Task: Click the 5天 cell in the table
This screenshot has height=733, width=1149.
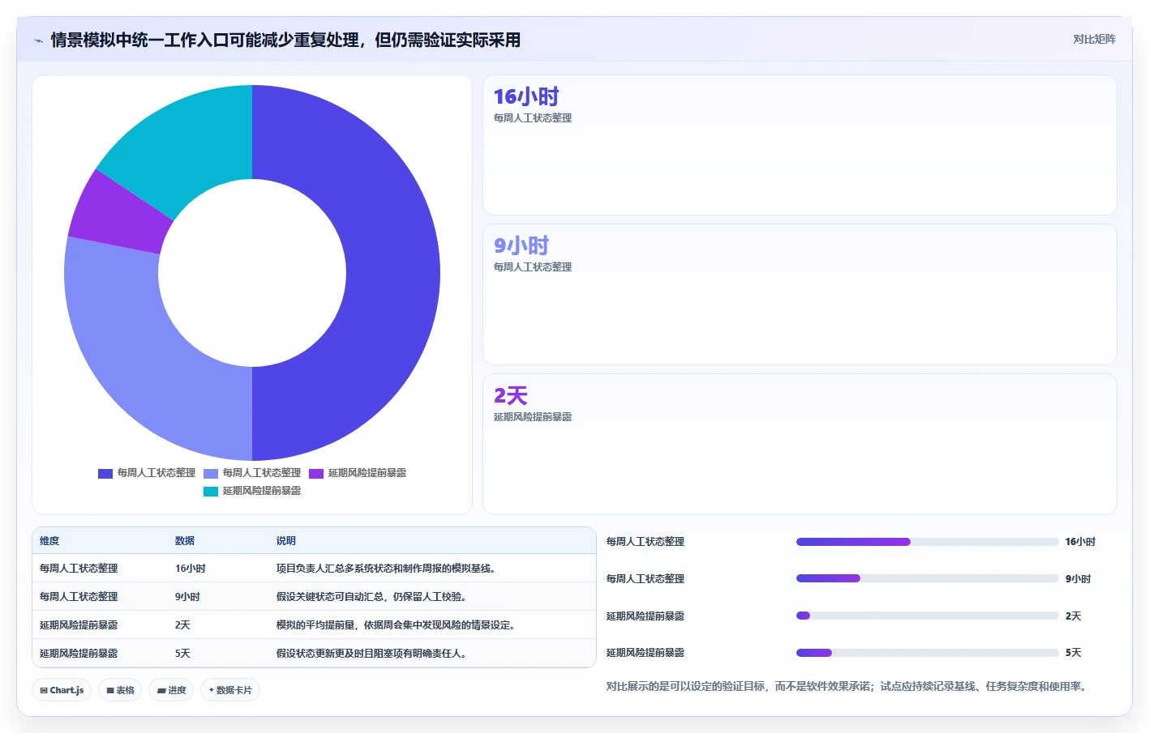Action: pyautogui.click(x=182, y=654)
